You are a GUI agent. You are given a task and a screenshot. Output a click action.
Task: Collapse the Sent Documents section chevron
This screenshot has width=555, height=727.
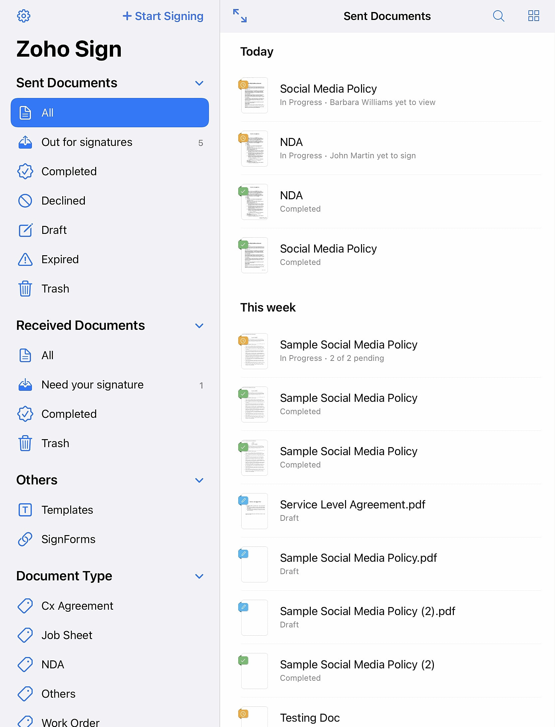tap(199, 83)
